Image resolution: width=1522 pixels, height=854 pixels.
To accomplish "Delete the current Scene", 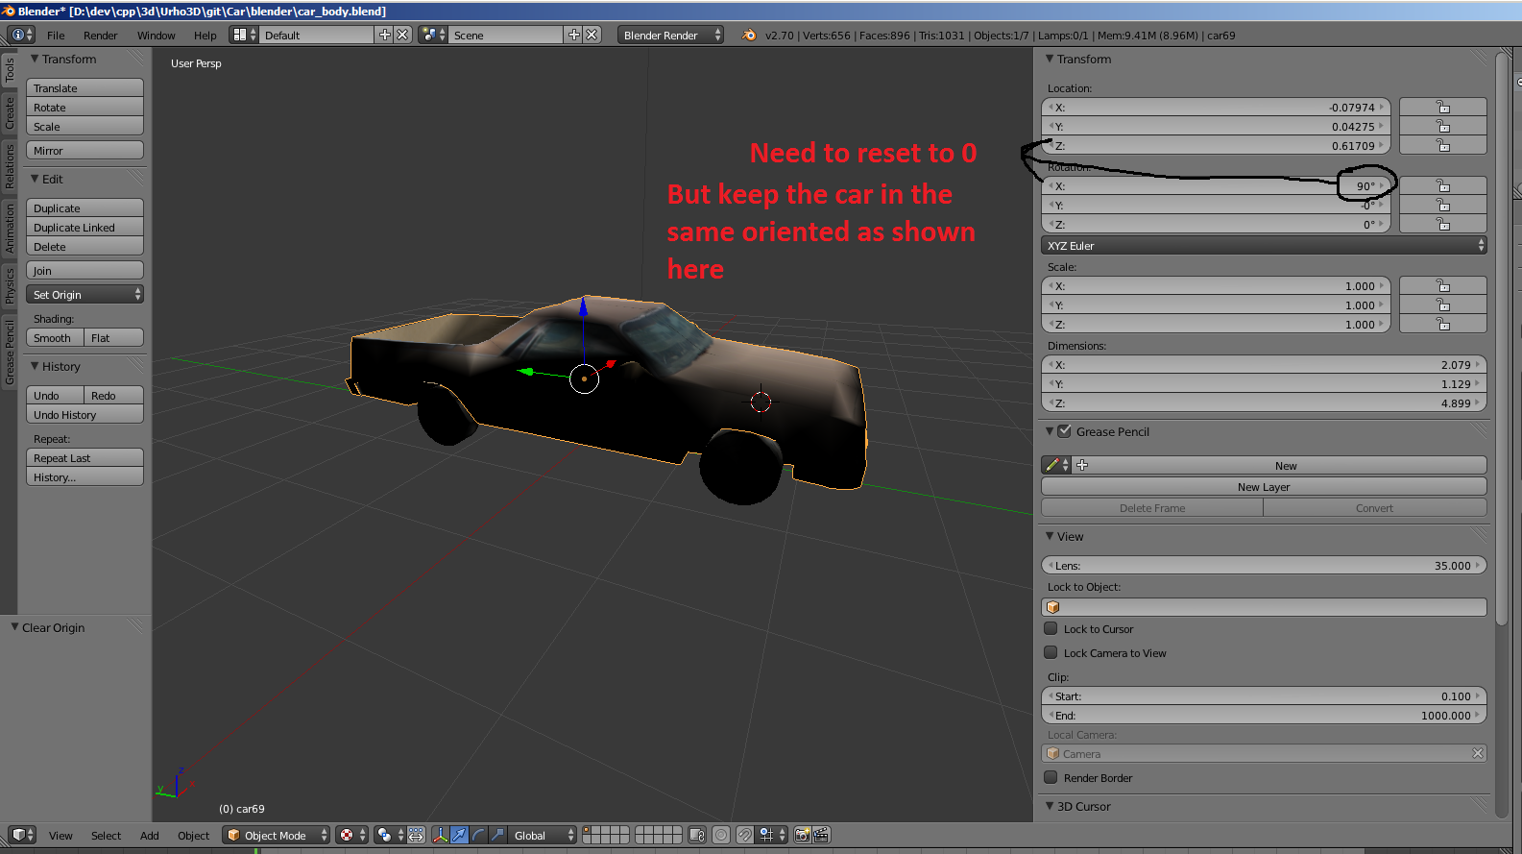I will tap(592, 35).
